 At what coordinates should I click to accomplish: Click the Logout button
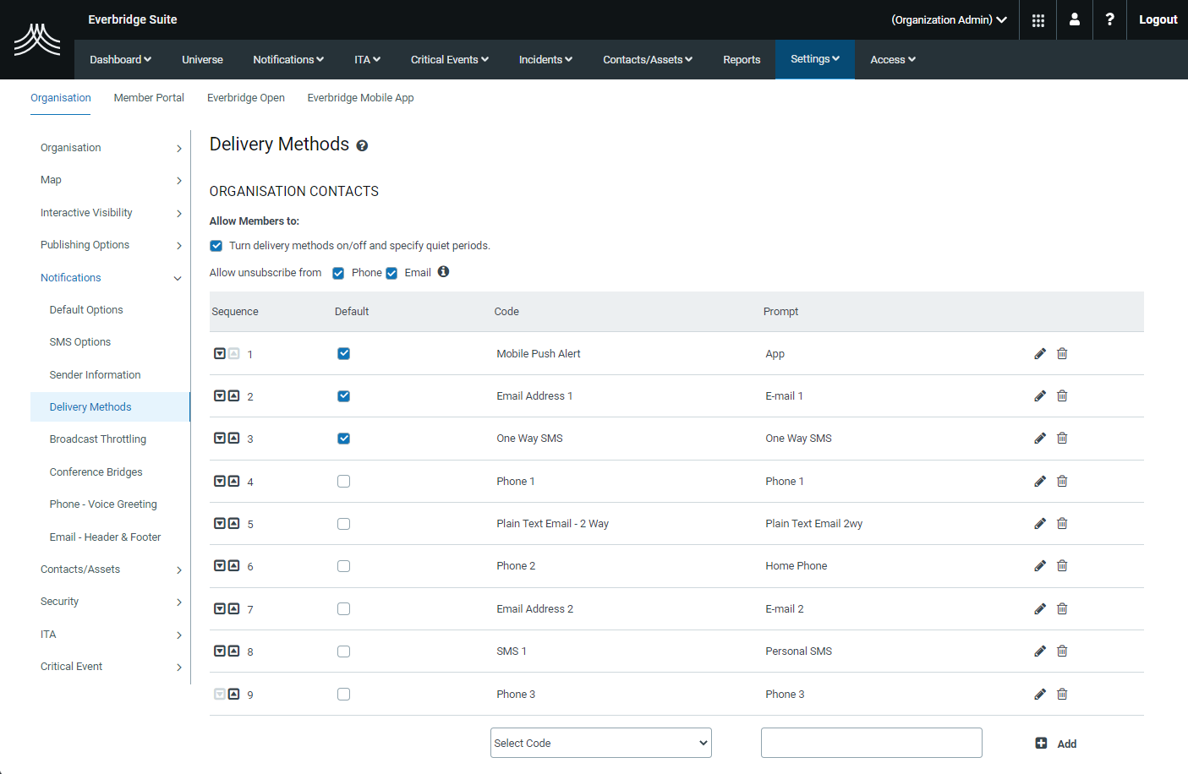pos(1158,19)
